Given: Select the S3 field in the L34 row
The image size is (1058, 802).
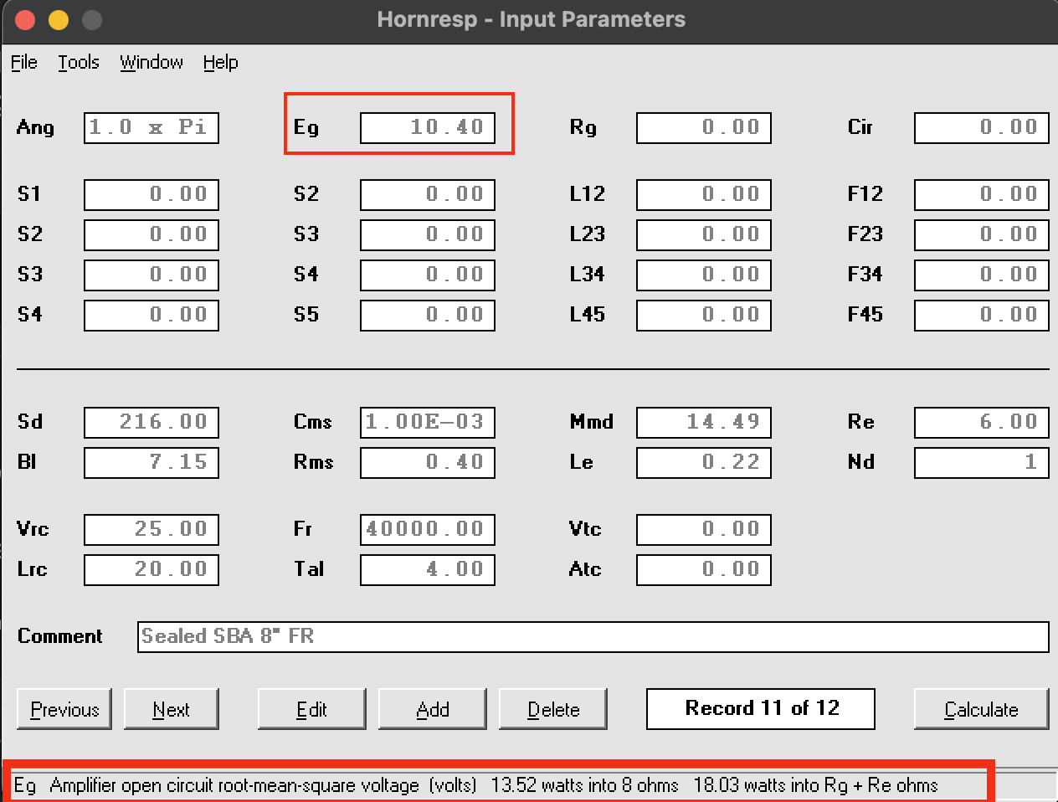Looking at the screenshot, I should pos(152,275).
